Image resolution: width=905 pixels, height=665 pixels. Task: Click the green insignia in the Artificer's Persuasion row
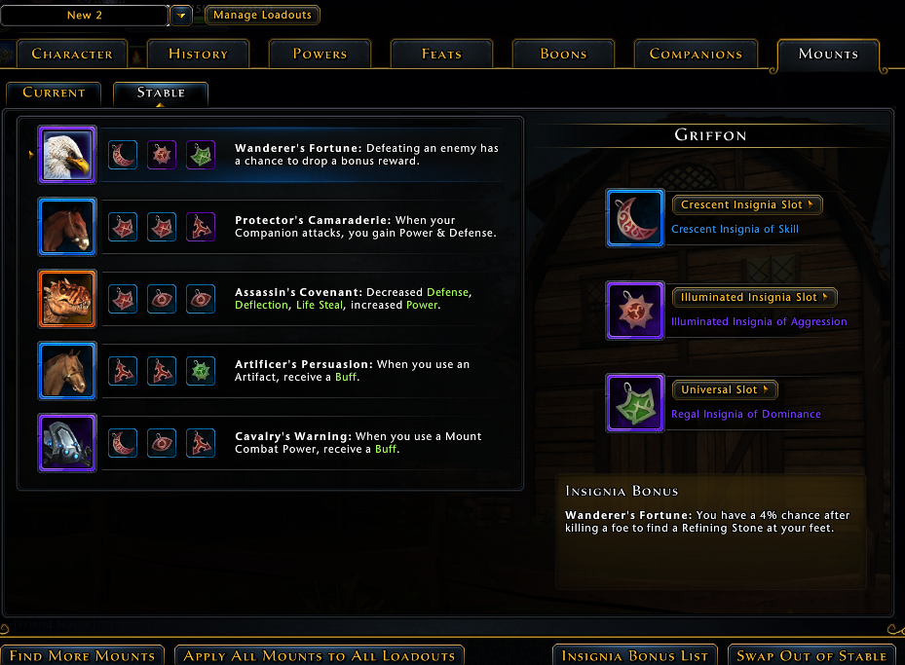(201, 371)
